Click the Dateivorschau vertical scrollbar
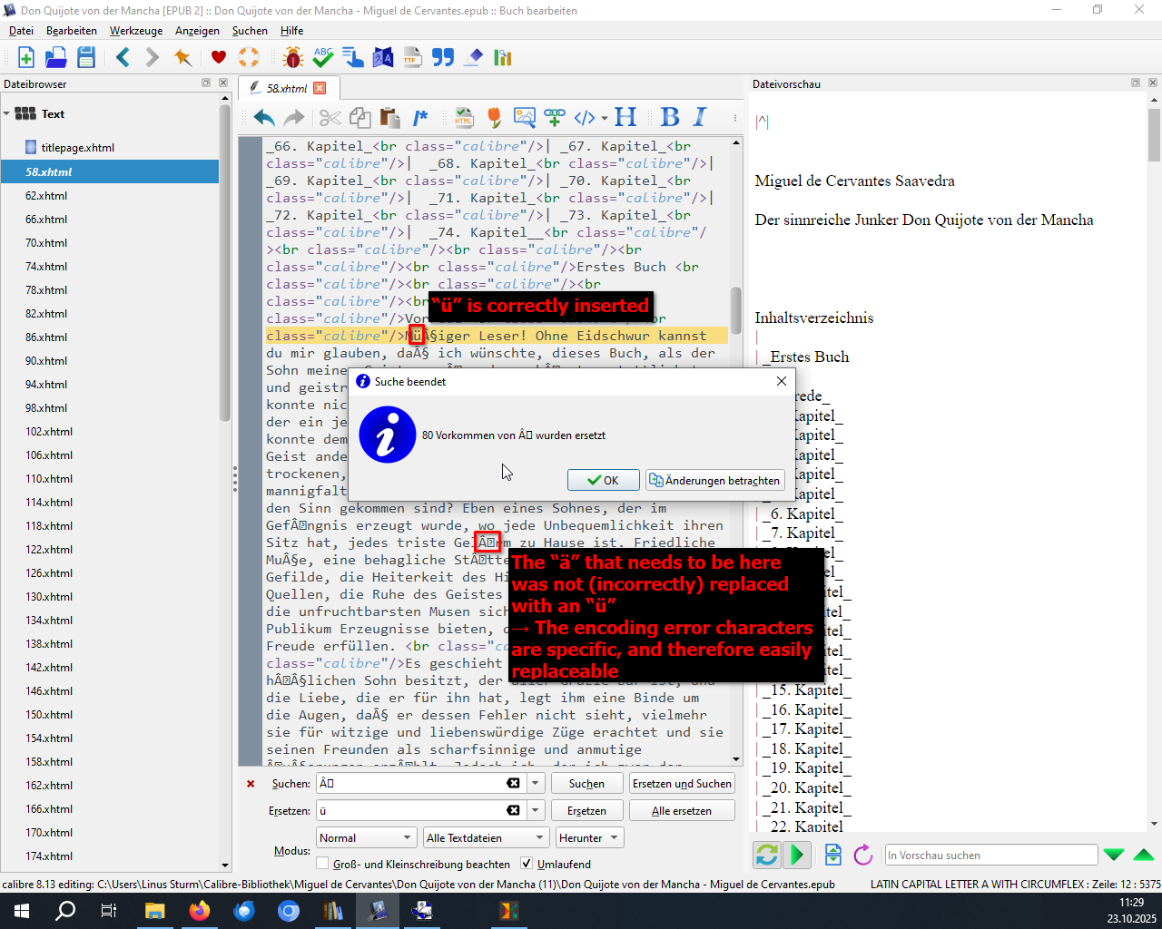The image size is (1162, 929). pos(1154,136)
